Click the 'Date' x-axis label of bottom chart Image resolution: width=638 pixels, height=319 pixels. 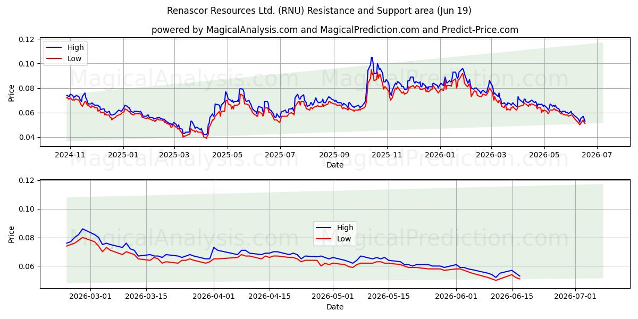tap(335, 307)
